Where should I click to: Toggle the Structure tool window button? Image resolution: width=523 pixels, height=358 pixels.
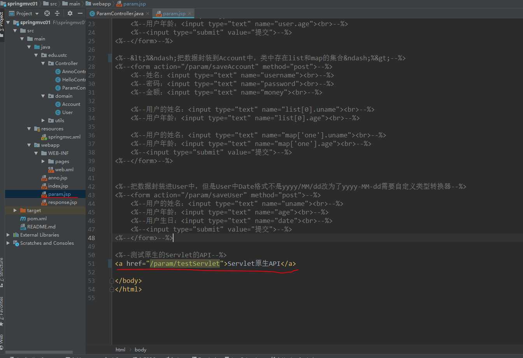point(2,273)
